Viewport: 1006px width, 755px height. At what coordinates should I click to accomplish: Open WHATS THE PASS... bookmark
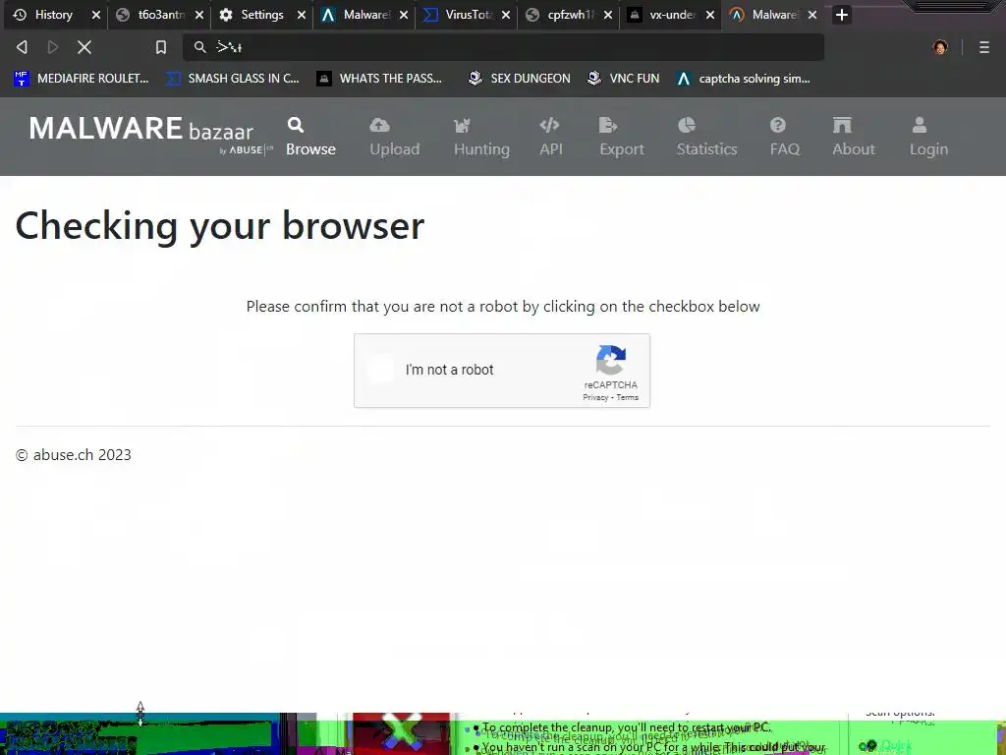[x=379, y=79]
